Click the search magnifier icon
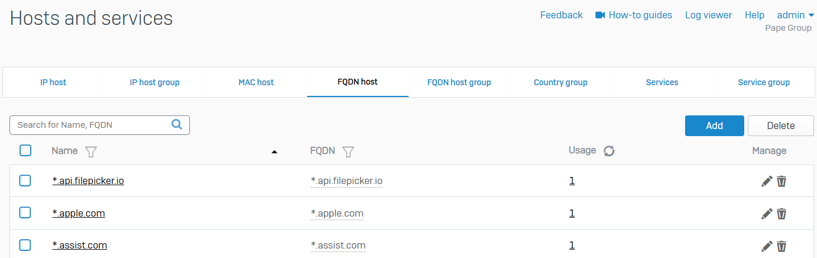Viewport: 817px width, 258px height. coord(176,124)
